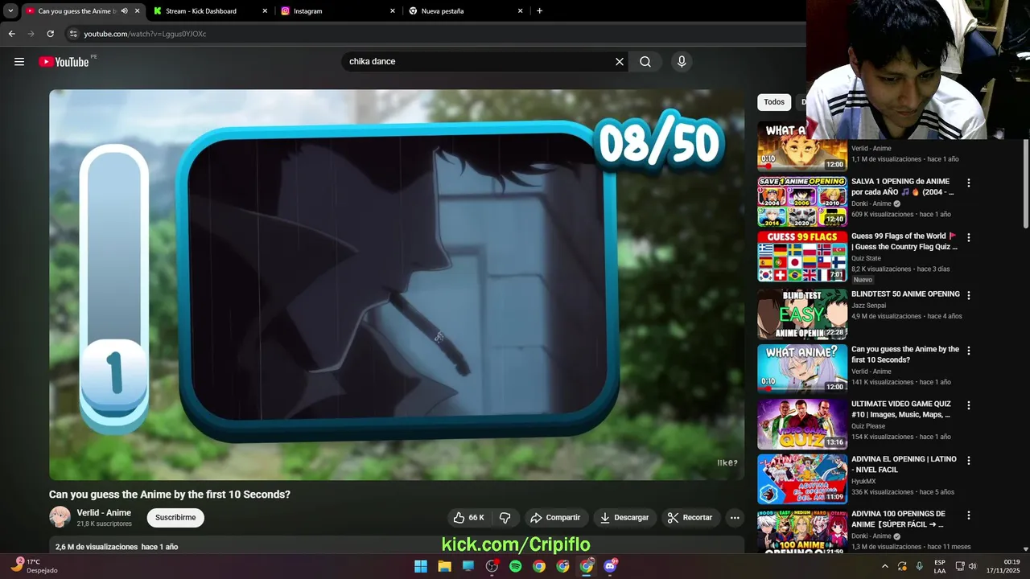Open ULTIMATE VIDEO GAME QUIZ #10 thumbnail
This screenshot has height=579, width=1030.
coord(802,425)
